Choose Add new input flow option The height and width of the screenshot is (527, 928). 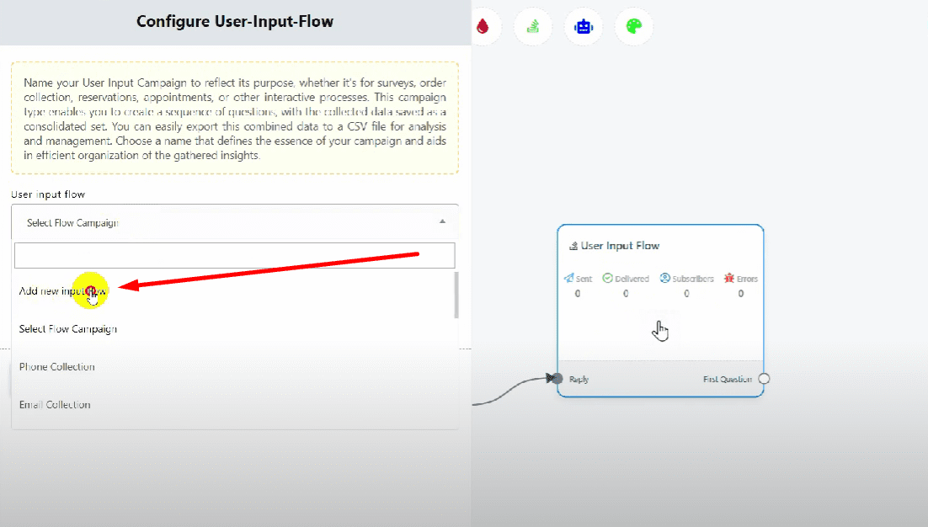[63, 291]
